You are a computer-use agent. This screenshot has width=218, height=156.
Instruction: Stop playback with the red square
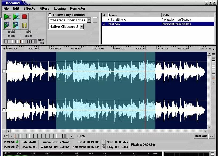click(24, 17)
